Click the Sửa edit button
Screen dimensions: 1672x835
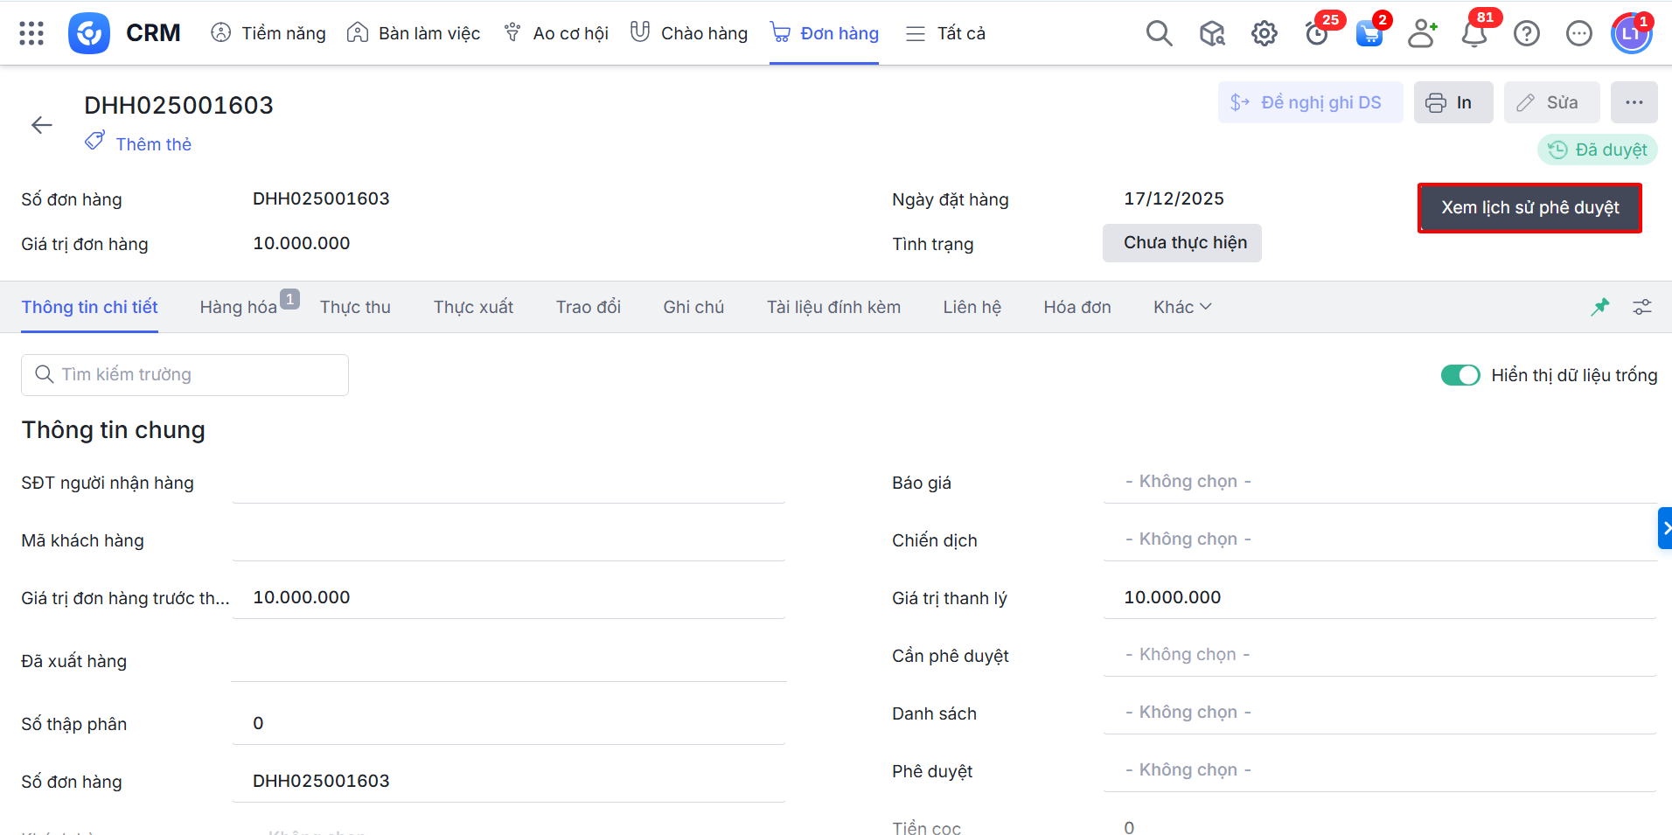tap(1551, 102)
